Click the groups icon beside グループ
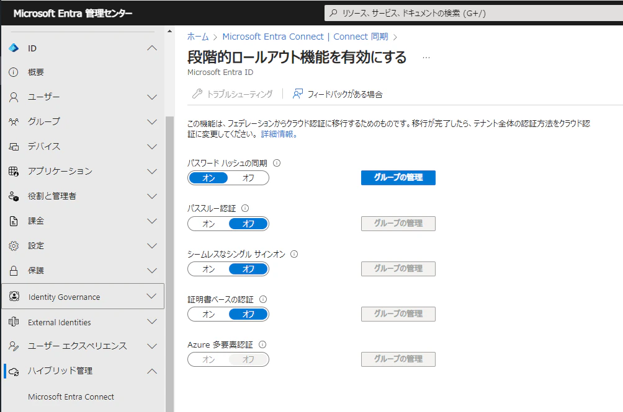Viewport: 623px width, 412px height. pos(14,121)
